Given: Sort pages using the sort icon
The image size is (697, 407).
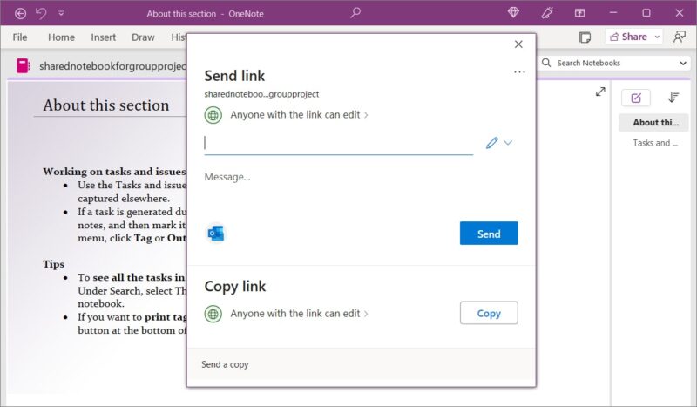Looking at the screenshot, I should 673,98.
